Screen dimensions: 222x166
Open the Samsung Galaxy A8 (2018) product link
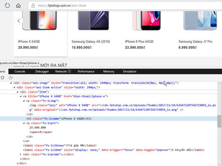91,41
